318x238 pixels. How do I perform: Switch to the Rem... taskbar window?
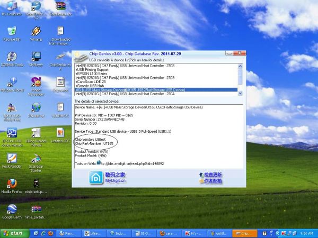pos(68,234)
